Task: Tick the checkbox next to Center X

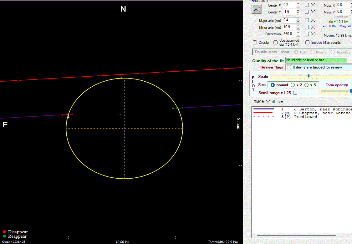Action: (307, 5)
